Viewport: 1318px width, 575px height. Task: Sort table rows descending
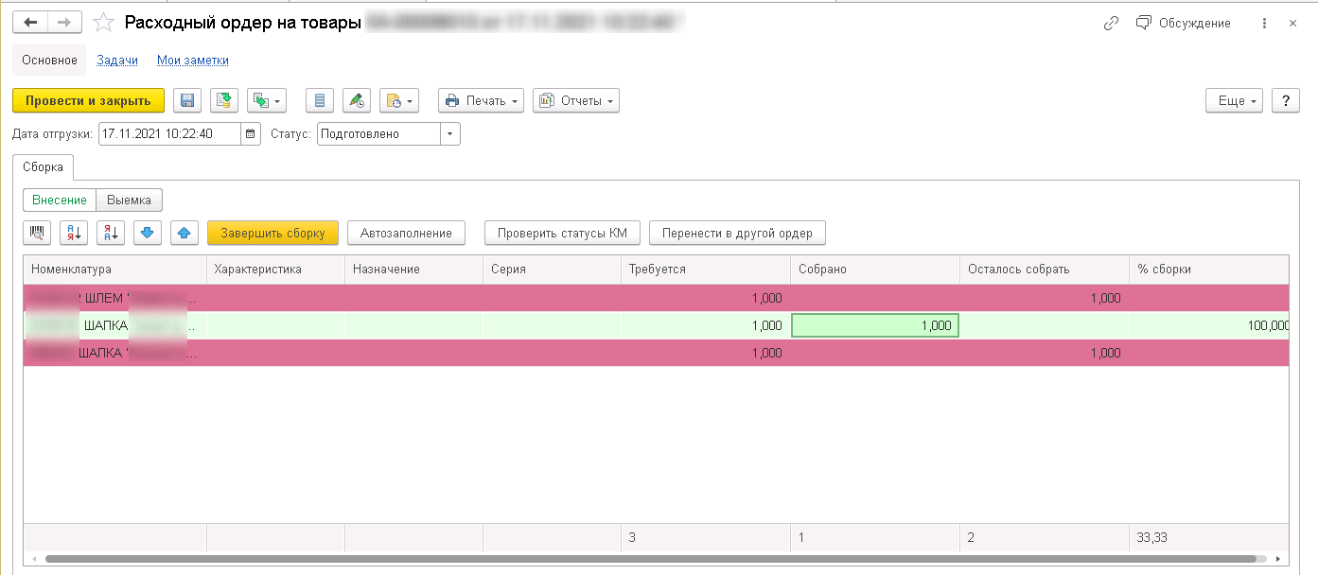point(111,233)
